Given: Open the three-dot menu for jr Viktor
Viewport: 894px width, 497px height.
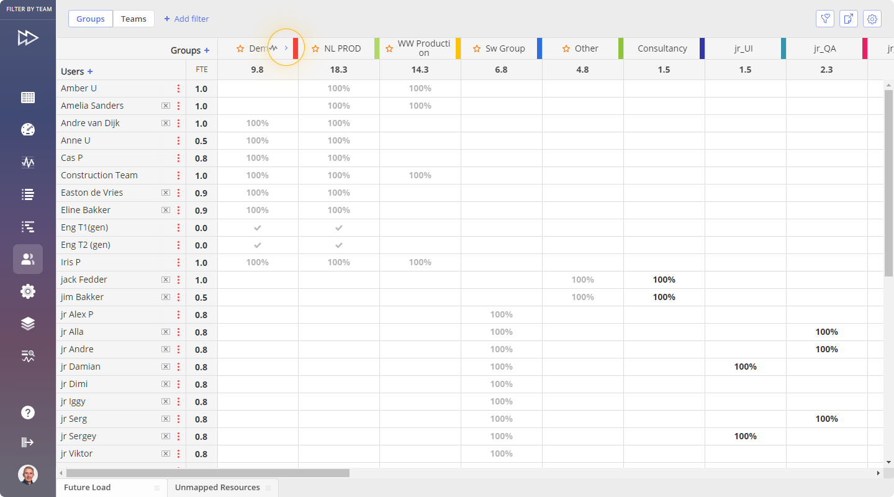Looking at the screenshot, I should pos(179,454).
